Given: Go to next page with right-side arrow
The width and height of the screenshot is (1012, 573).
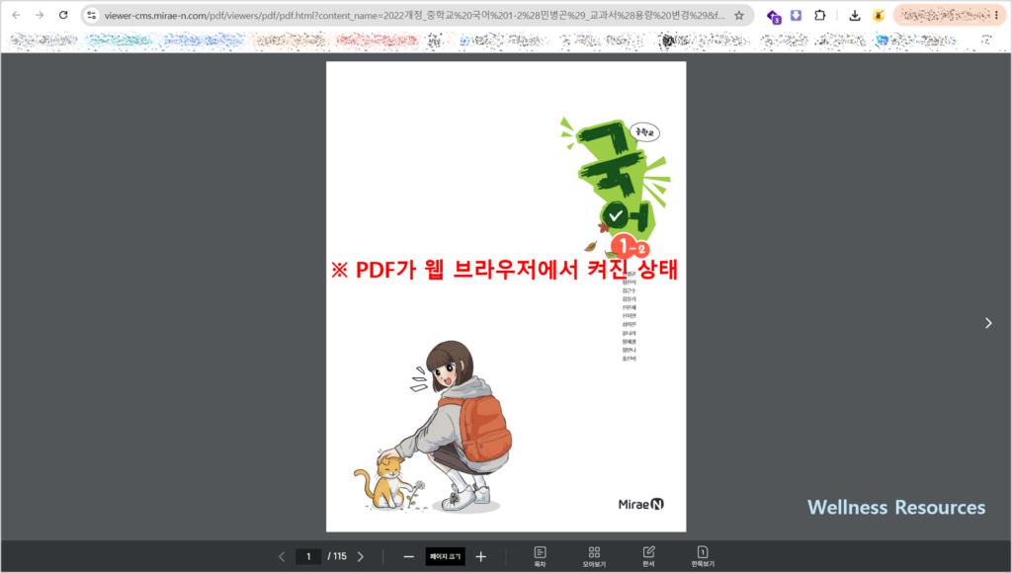Looking at the screenshot, I should (x=988, y=323).
